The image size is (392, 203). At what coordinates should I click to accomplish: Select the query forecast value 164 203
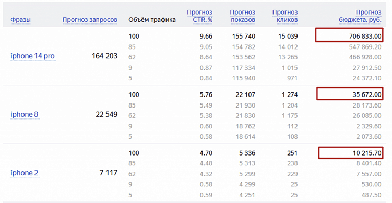click(x=104, y=56)
